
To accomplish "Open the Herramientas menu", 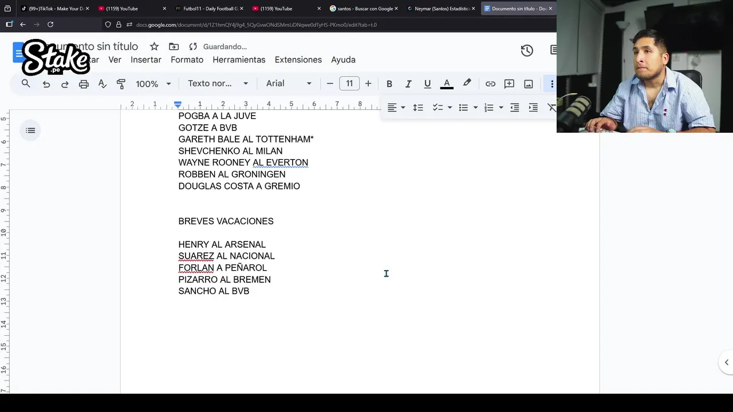I will tap(239, 60).
